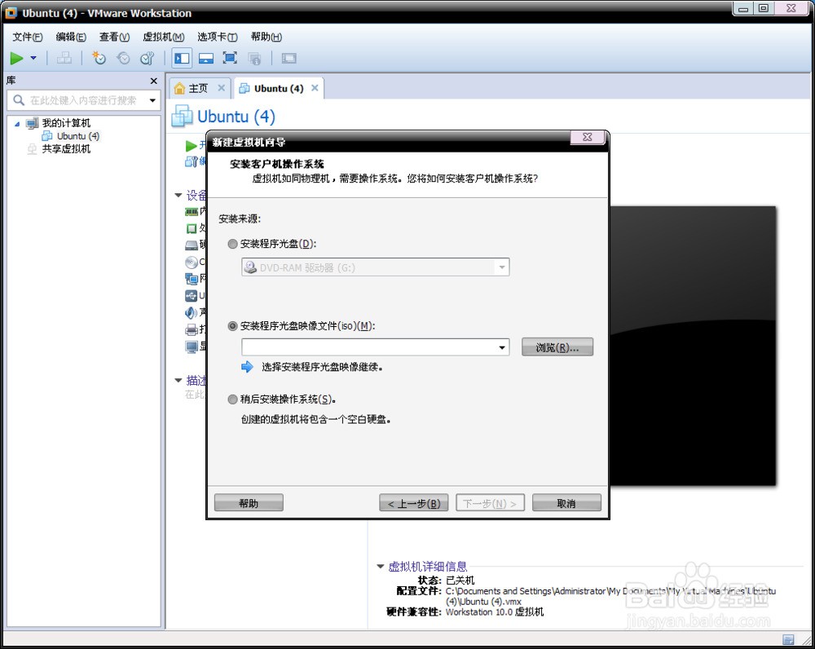Image resolution: width=815 pixels, height=649 pixels.
Task: Open the 帮助(H) menu
Action: point(267,37)
